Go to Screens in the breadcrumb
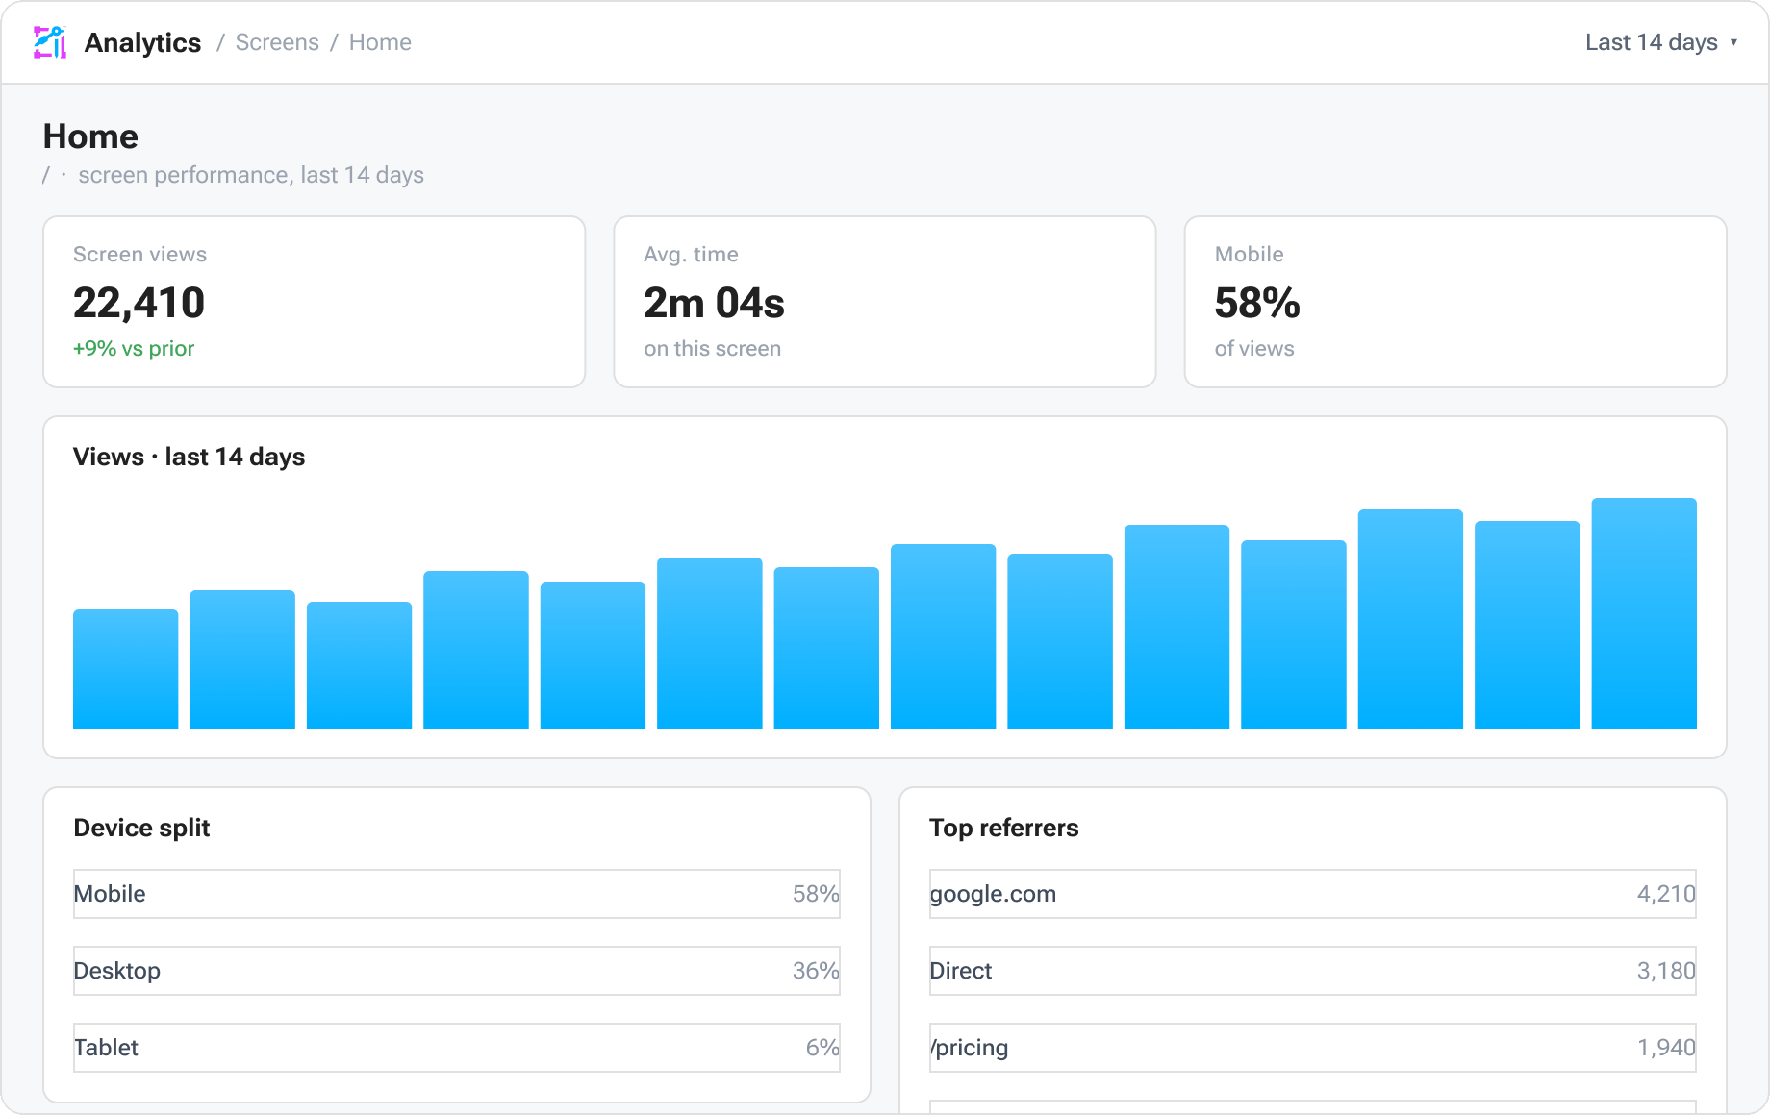The height and width of the screenshot is (1115, 1770). click(277, 42)
